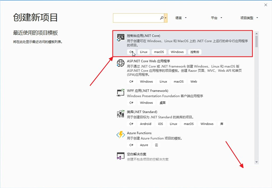Close the create new project dialog
This screenshot has height=188, width=272.
266,5
